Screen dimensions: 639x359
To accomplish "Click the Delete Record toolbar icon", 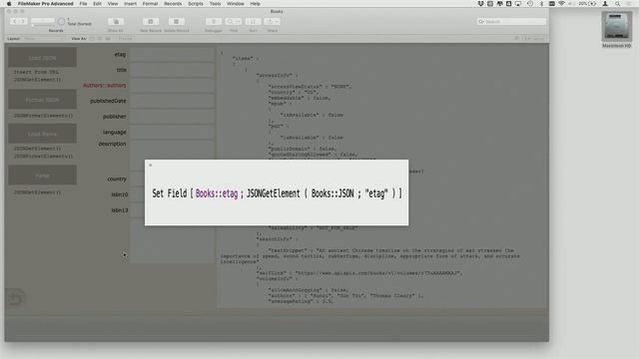I will click(x=176, y=22).
